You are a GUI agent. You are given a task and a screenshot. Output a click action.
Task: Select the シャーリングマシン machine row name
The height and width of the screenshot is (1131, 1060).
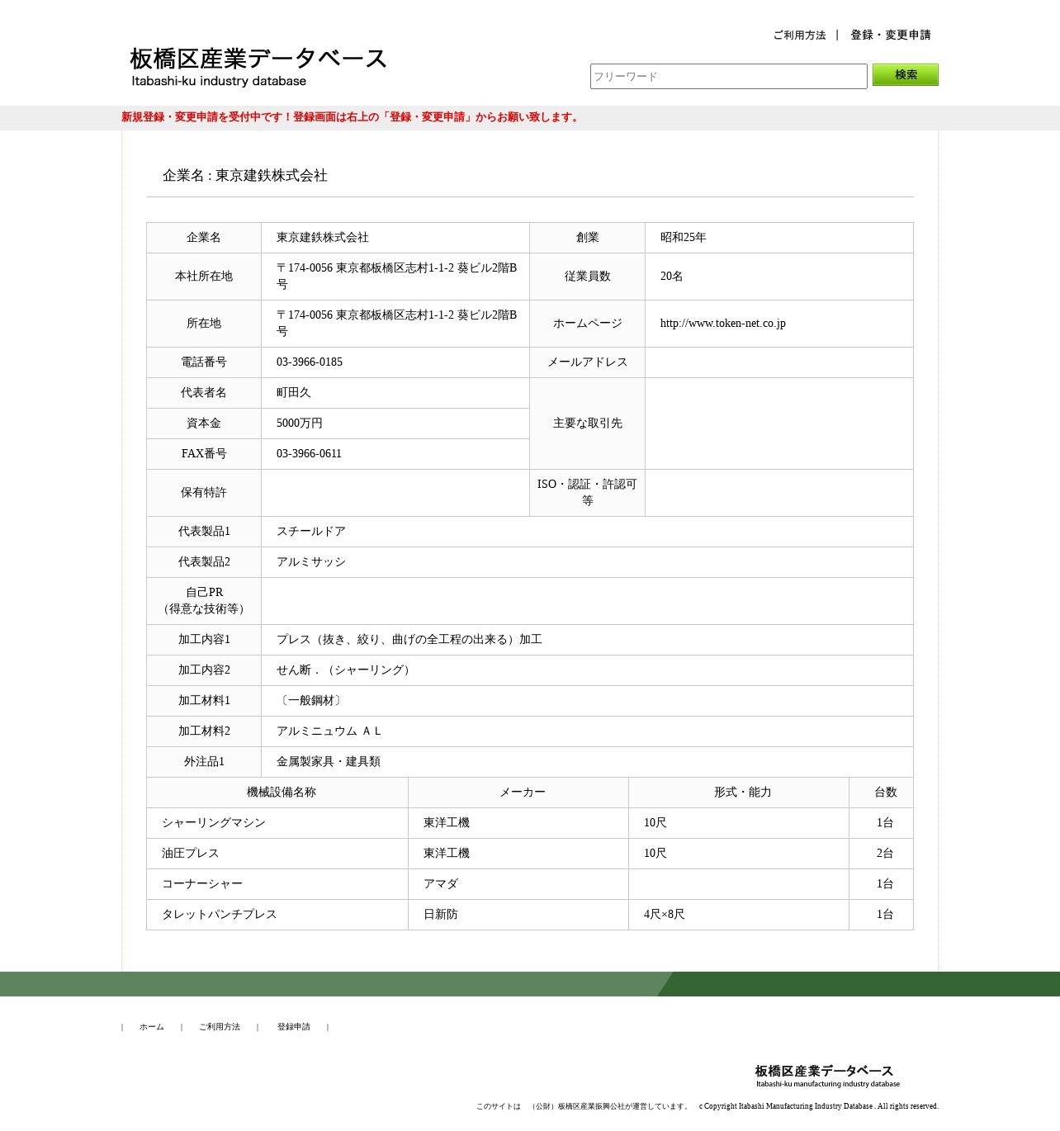tap(214, 823)
